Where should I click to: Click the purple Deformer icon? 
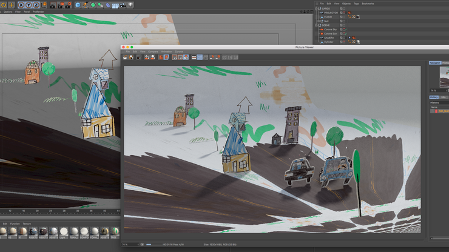[x=107, y=5]
